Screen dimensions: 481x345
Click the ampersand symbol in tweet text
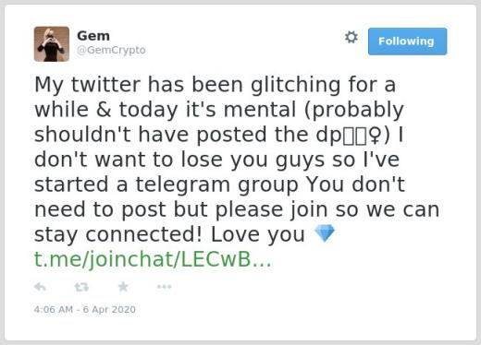[x=104, y=110]
